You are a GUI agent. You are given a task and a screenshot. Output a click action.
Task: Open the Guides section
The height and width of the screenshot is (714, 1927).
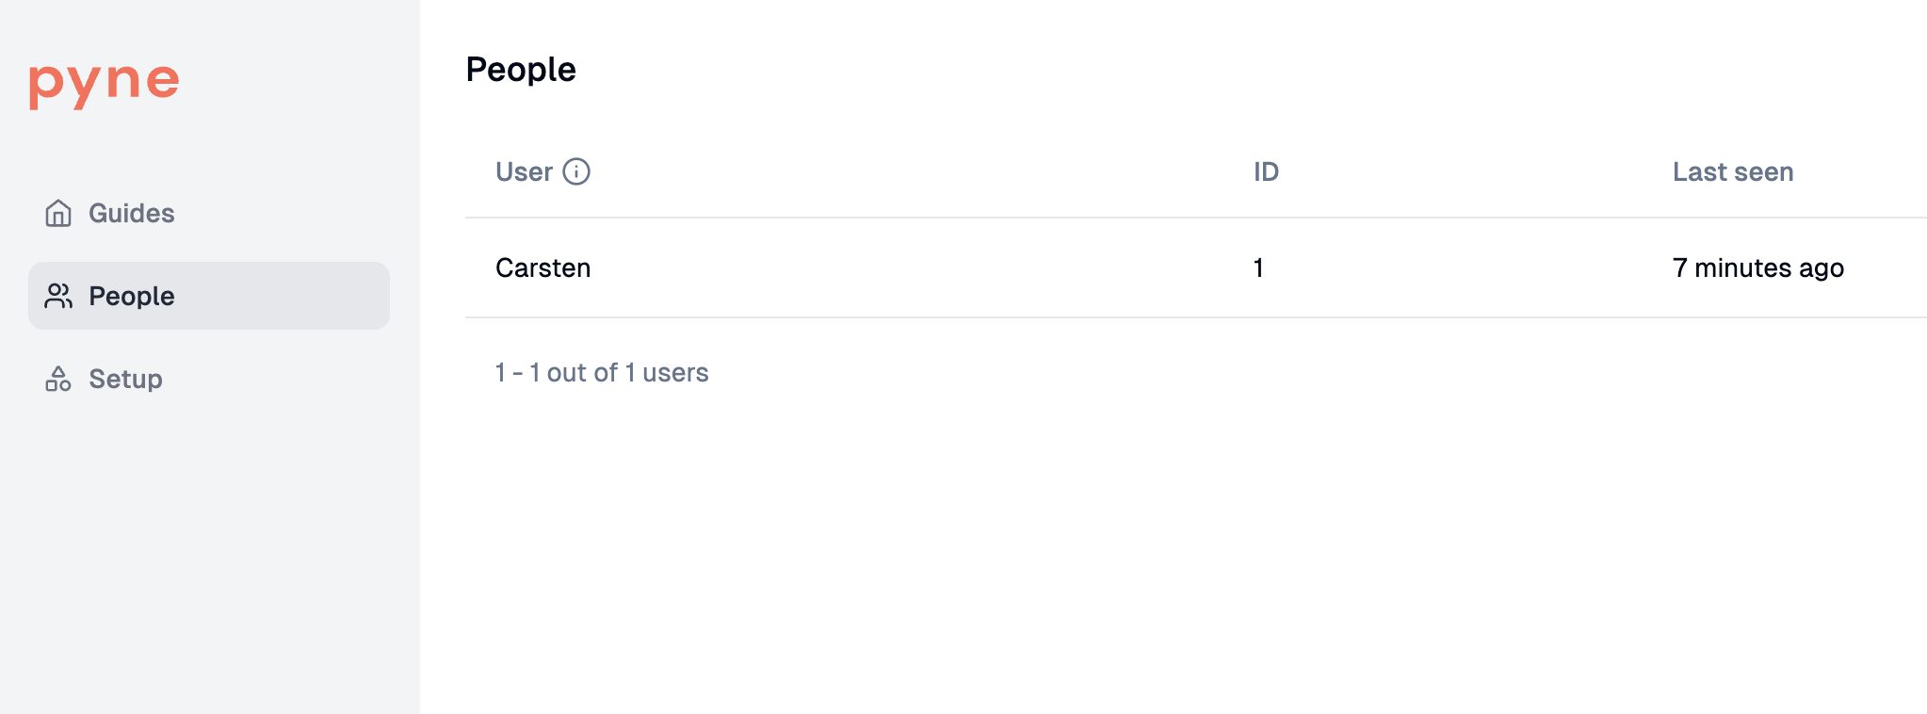tap(131, 213)
